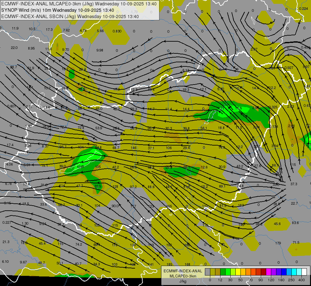Viewport: 311px width, 286px height.
Task: Select the magenta legend swatch
Action: [268, 272]
